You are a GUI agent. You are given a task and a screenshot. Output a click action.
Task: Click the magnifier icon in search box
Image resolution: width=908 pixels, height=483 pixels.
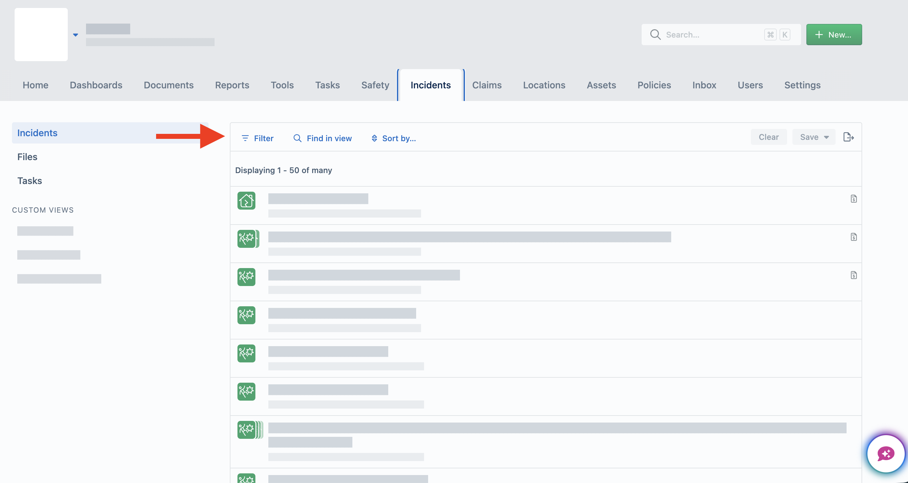pos(655,35)
